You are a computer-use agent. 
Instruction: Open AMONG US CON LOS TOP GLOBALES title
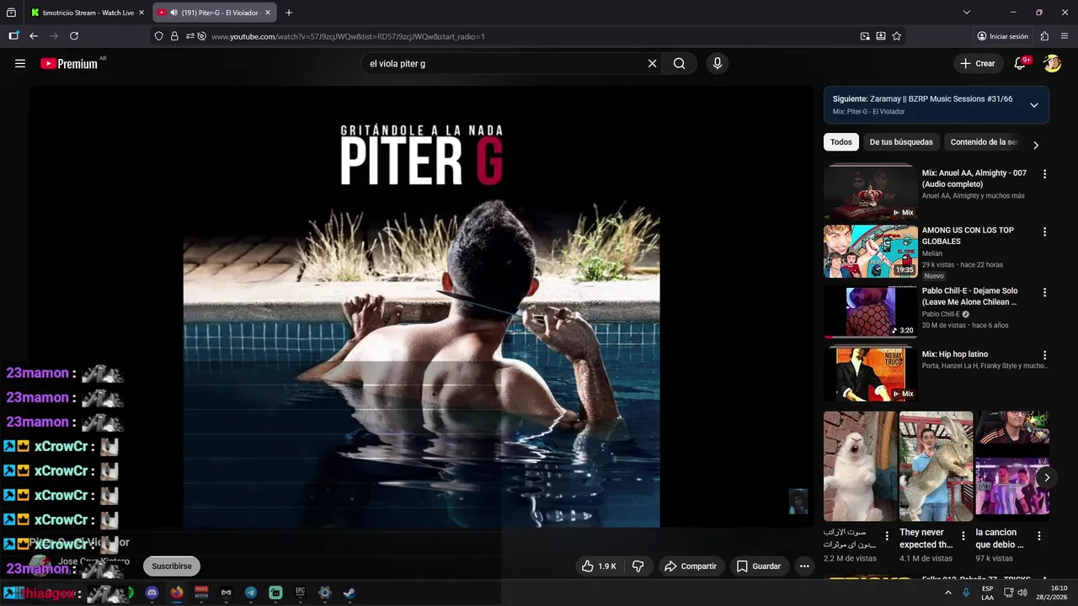(x=968, y=236)
